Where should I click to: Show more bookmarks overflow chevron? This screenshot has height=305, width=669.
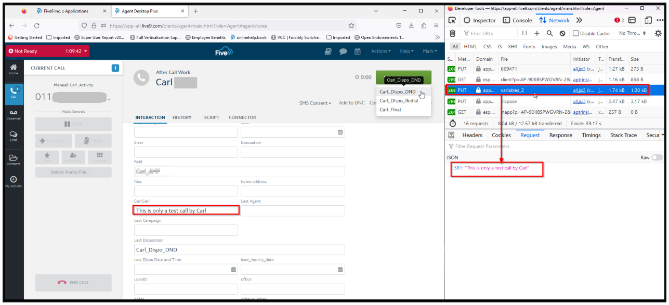click(x=437, y=37)
